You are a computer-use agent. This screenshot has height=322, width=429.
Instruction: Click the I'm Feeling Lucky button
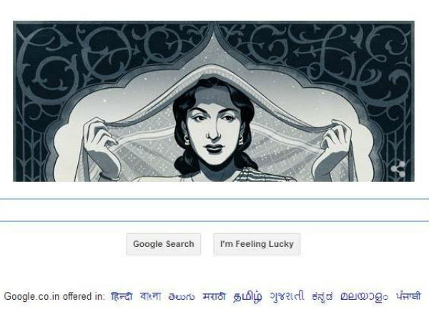pos(257,244)
